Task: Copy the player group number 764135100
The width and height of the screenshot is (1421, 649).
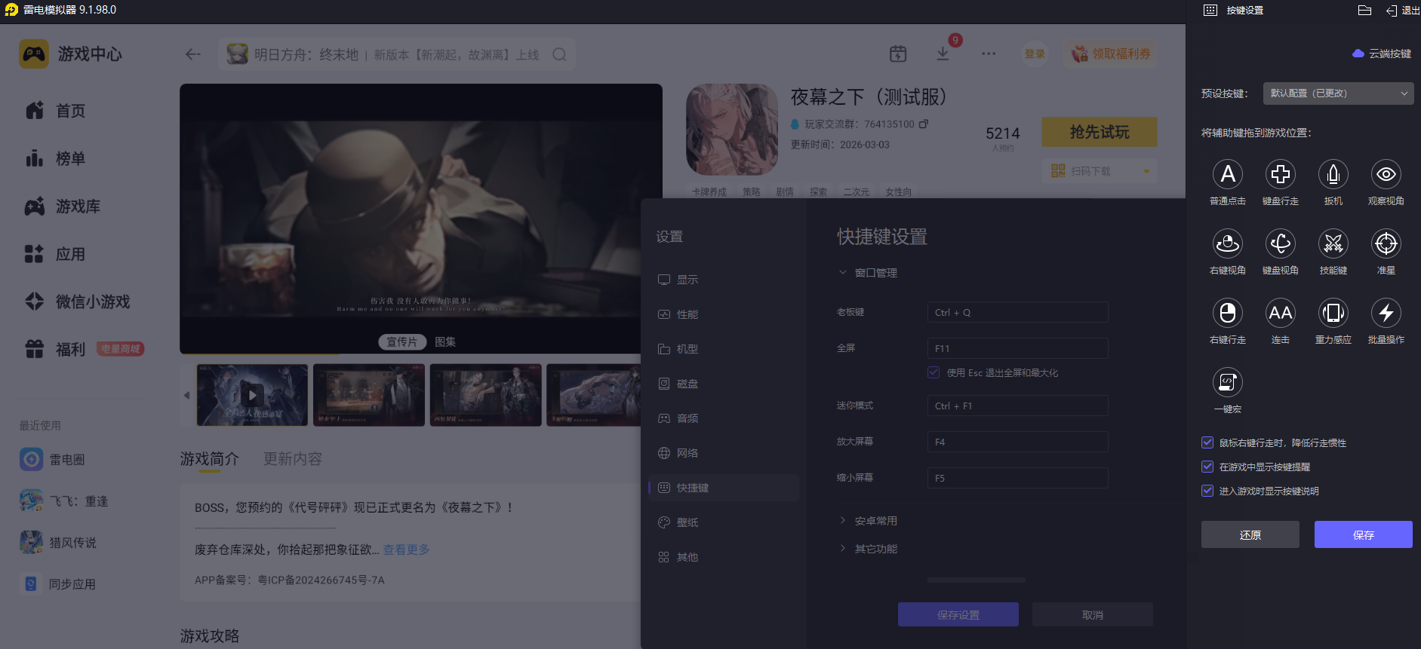Action: [x=924, y=124]
